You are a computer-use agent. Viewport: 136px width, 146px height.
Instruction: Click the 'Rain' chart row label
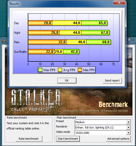click(x=17, y=42)
